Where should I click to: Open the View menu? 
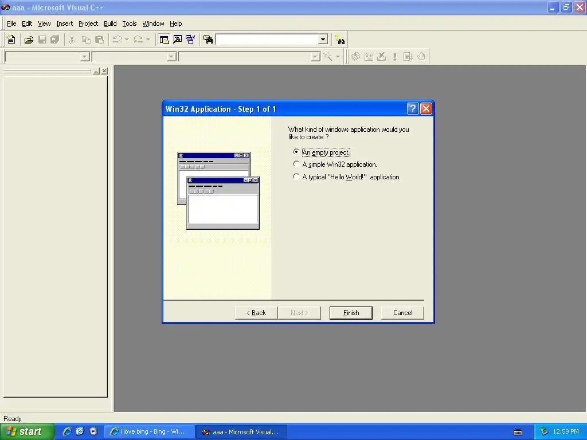(44, 23)
